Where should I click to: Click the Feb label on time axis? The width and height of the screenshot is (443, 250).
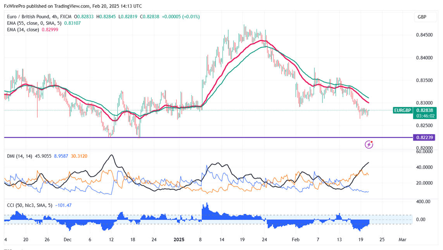pyautogui.click(x=295, y=240)
